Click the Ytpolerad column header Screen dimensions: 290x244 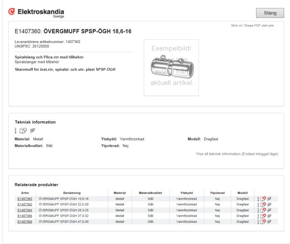(217, 193)
